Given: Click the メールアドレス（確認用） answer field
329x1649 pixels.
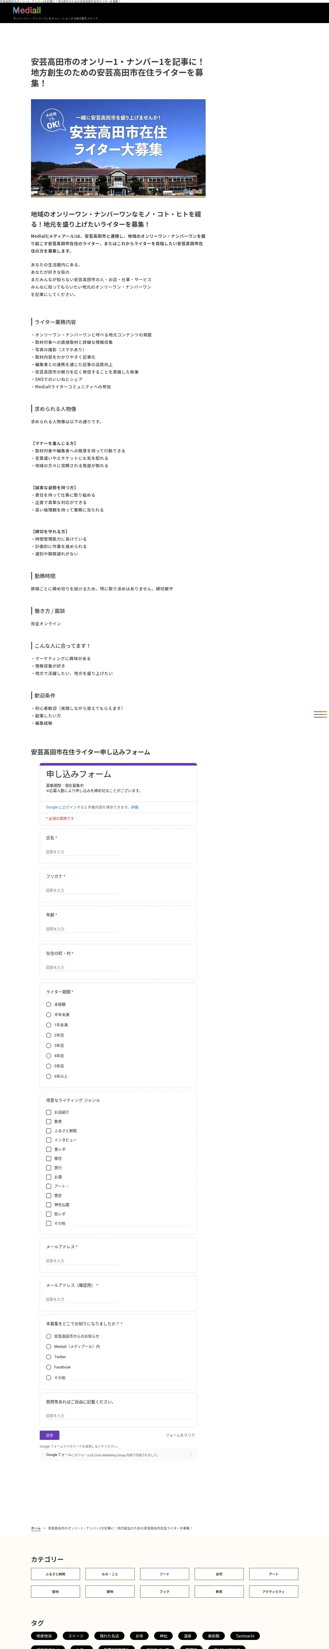Looking at the screenshot, I should 82,1299.
